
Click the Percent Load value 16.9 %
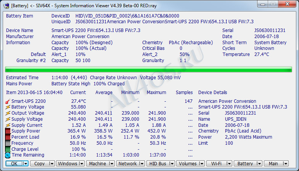click(x=78, y=137)
